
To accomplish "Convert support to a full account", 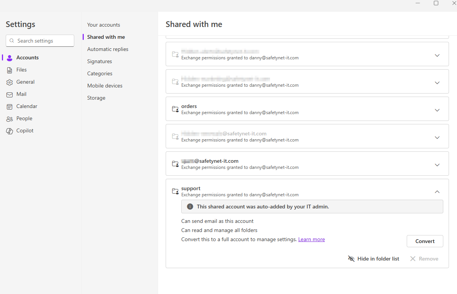I will (425, 241).
